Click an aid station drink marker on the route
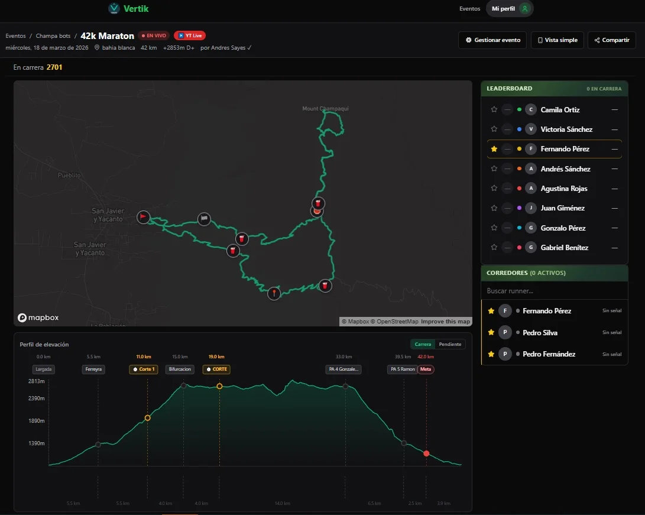 tap(242, 238)
